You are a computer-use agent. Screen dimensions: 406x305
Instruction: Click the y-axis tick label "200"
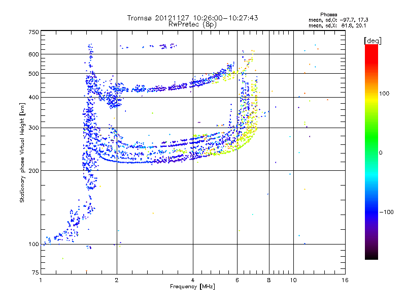(34, 171)
